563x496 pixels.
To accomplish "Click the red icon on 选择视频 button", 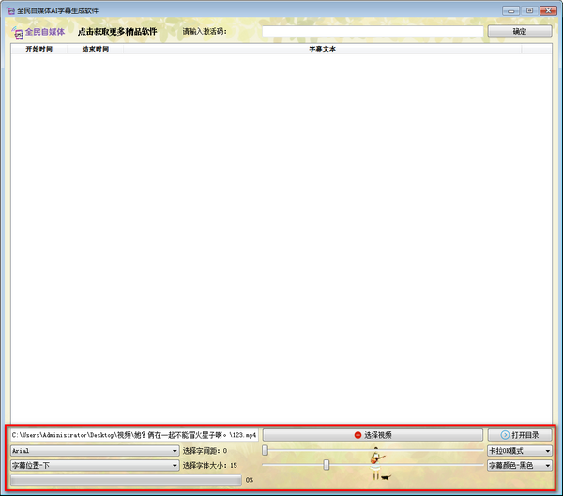I will click(x=358, y=435).
